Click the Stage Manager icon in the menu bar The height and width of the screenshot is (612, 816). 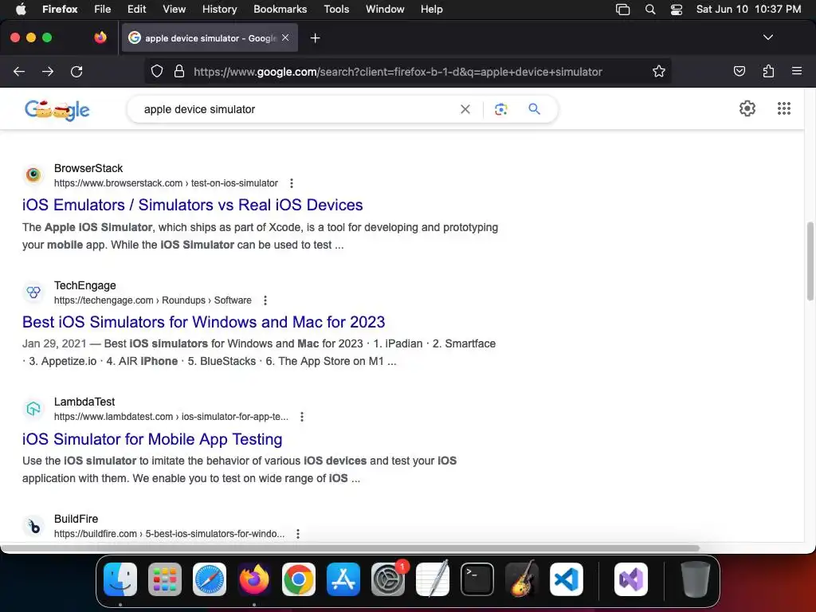coord(622,9)
